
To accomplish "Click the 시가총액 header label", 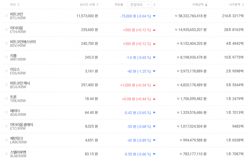I will pyautogui.click(x=234, y=5).
